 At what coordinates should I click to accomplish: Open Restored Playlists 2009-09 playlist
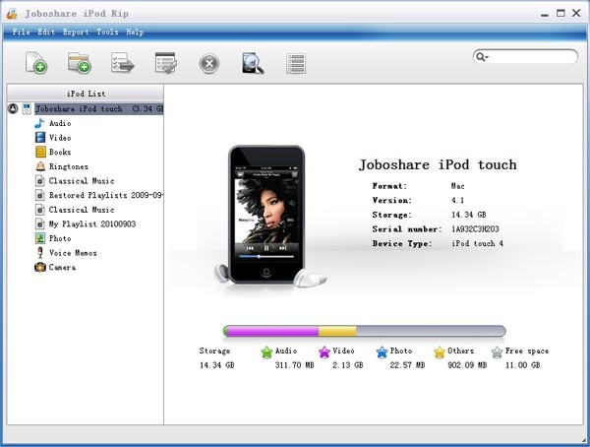[106, 195]
